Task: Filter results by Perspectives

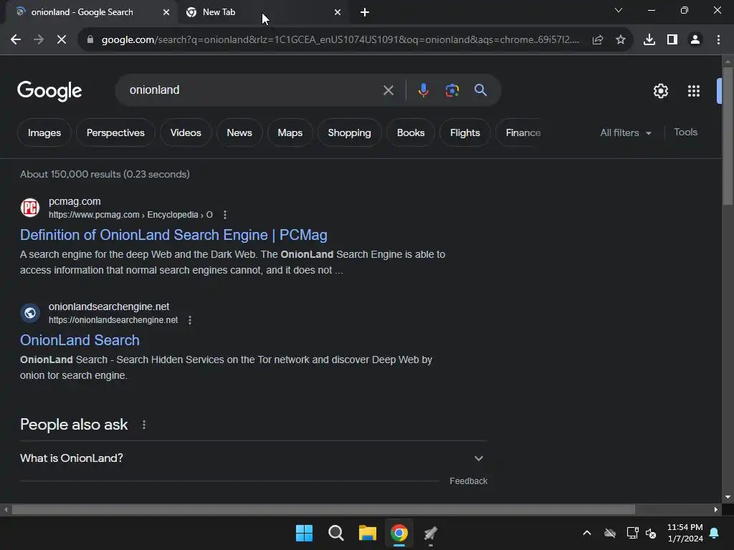Action: tap(115, 132)
